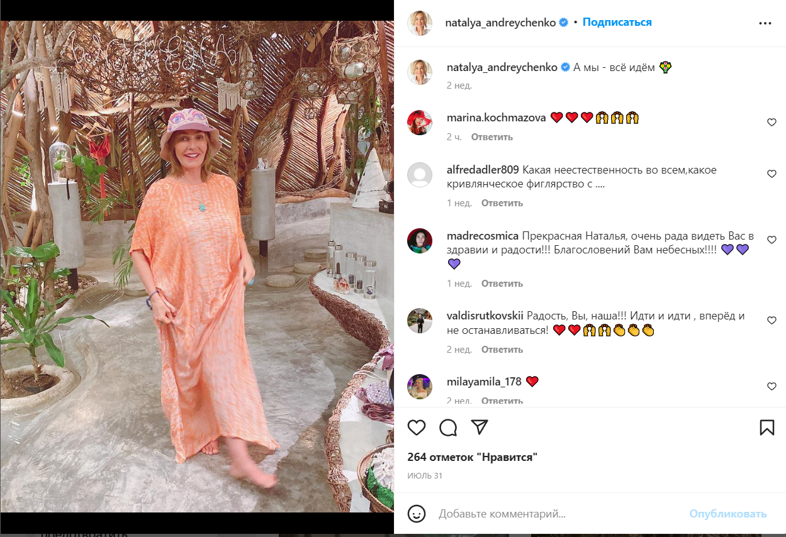Share post via paper plane icon
This screenshot has height=537, width=786.
tap(480, 428)
